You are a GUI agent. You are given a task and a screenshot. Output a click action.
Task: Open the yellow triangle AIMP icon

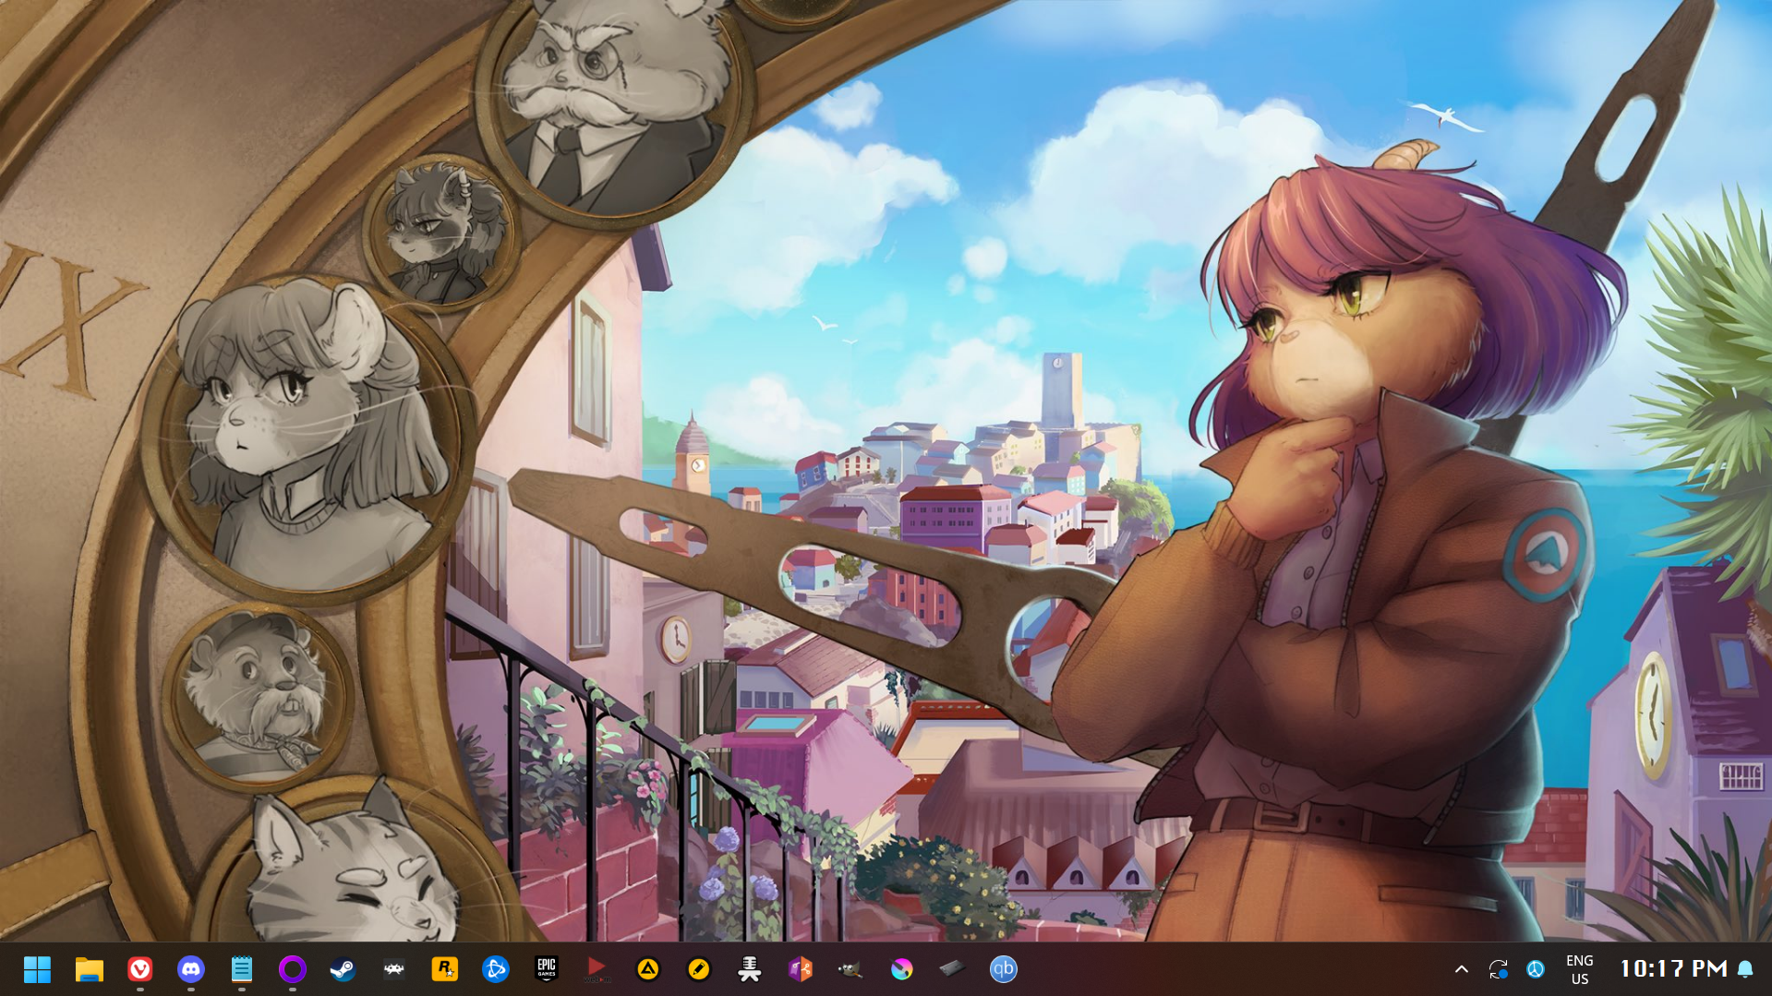tap(648, 969)
